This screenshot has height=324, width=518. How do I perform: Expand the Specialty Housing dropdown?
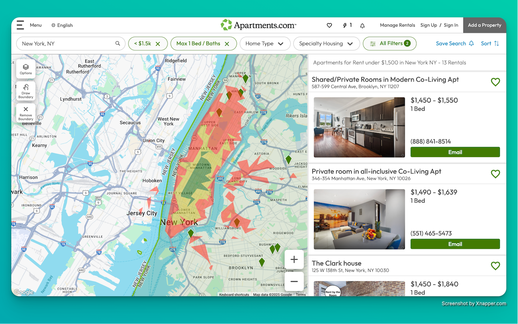pyautogui.click(x=326, y=44)
